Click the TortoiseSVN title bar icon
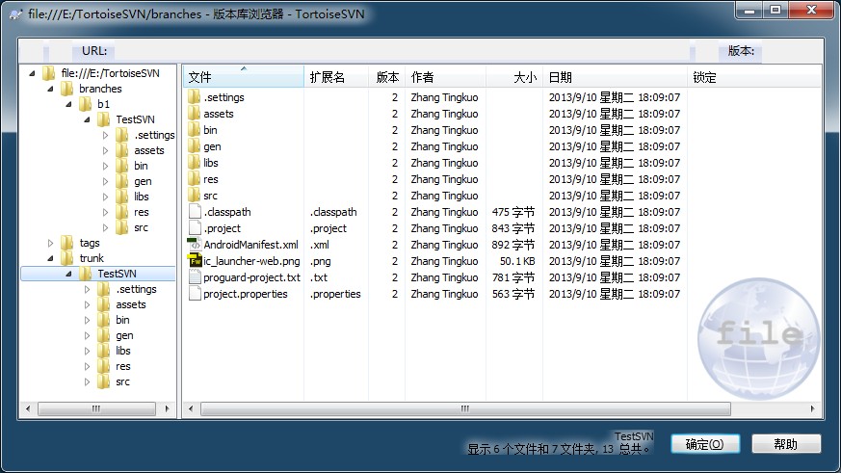Screen dimensions: 841x473 (16, 14)
